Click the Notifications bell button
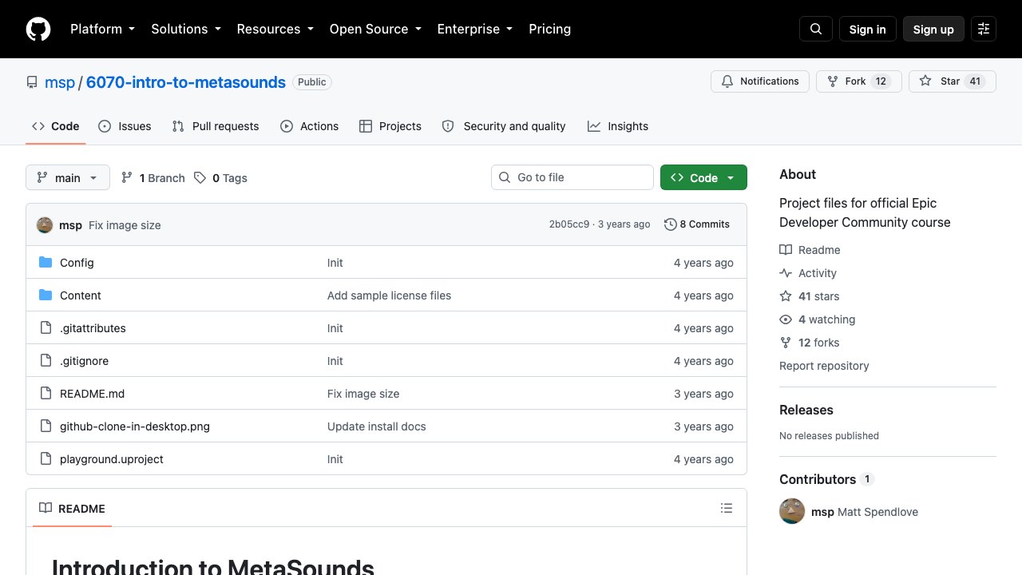1022x575 pixels. pyautogui.click(x=760, y=81)
